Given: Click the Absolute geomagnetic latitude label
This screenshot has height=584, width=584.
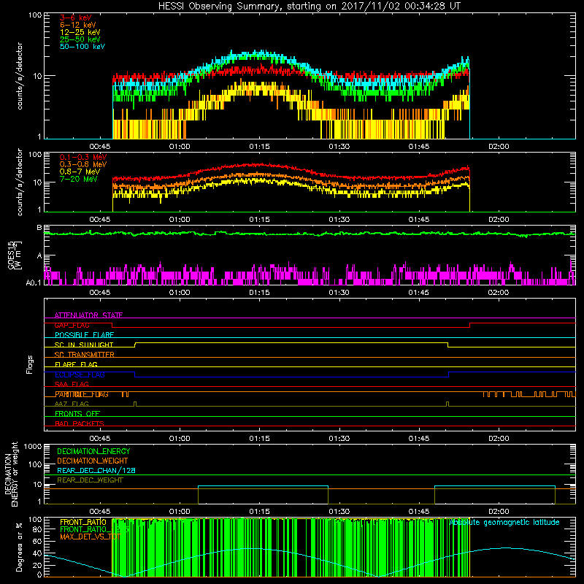Looking at the screenshot, I should 504,522.
